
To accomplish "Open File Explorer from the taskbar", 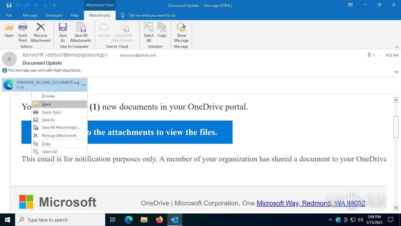I will [x=144, y=220].
